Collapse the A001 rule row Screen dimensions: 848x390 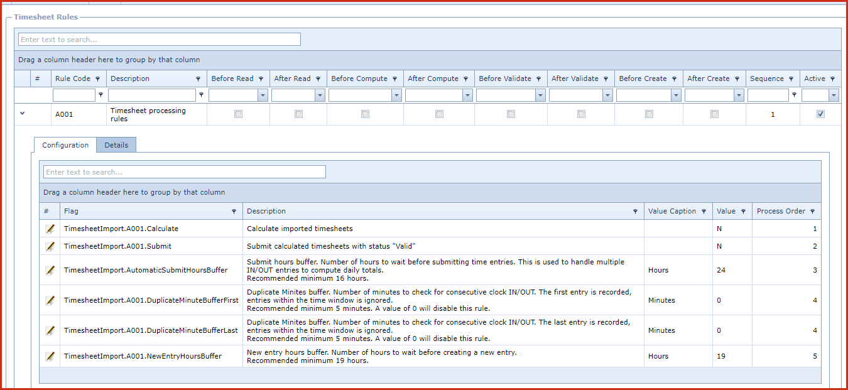tap(23, 114)
